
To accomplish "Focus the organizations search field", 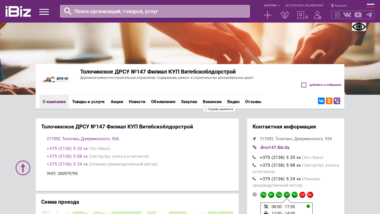I will pos(155,11).
